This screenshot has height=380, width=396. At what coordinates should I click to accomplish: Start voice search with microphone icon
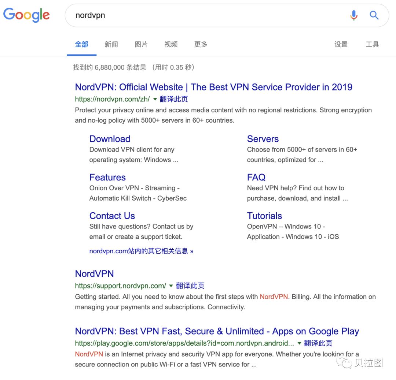click(353, 15)
